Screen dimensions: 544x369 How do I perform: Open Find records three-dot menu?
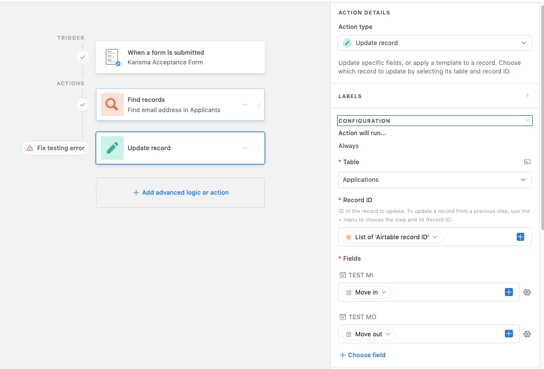(245, 105)
